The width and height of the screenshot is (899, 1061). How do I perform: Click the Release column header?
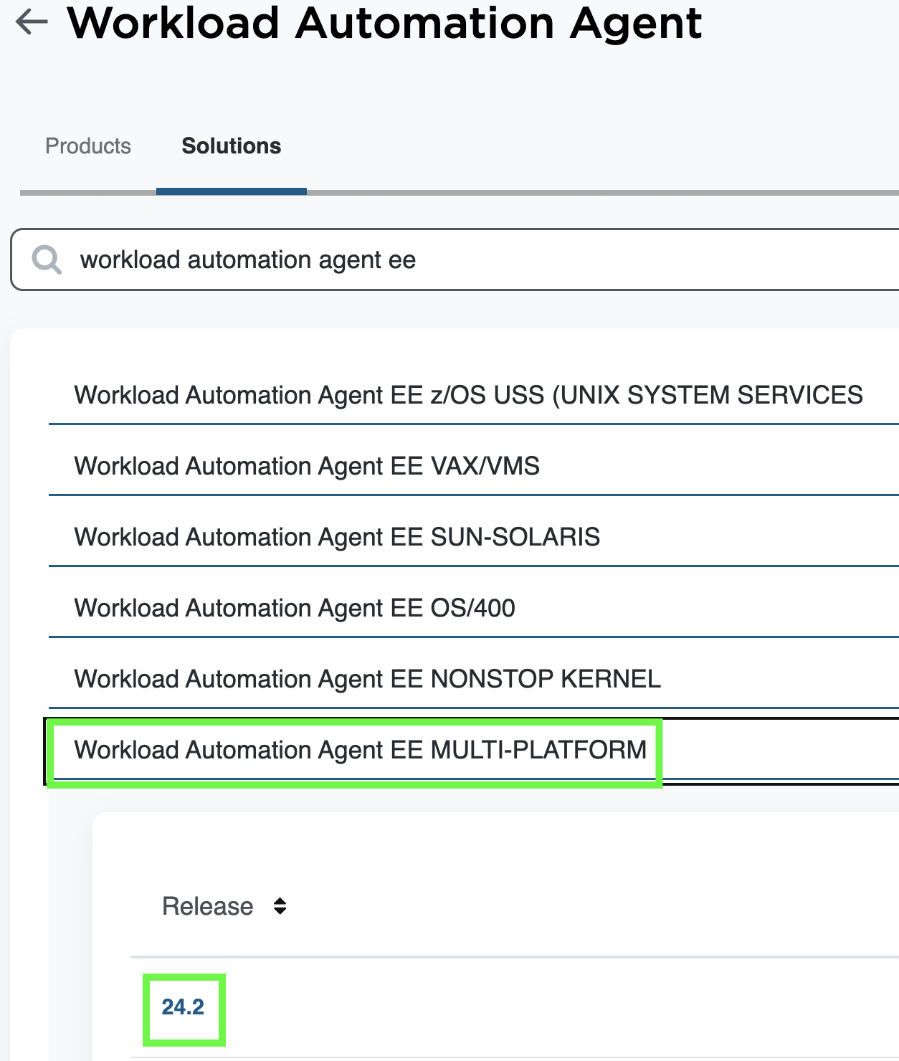pyautogui.click(x=208, y=906)
